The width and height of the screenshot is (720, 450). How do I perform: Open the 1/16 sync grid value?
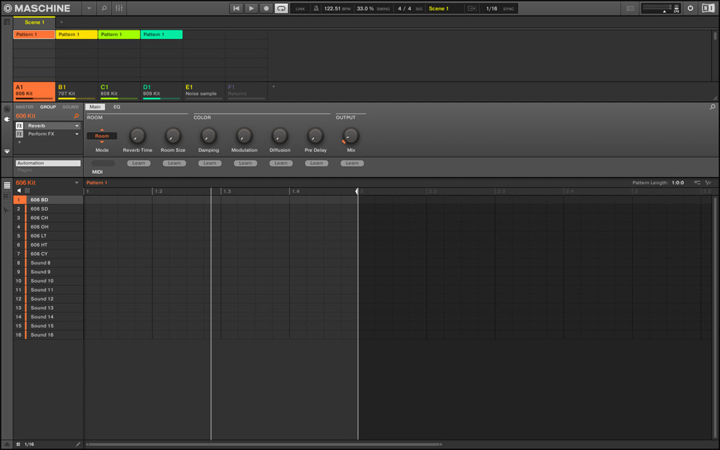491,8
